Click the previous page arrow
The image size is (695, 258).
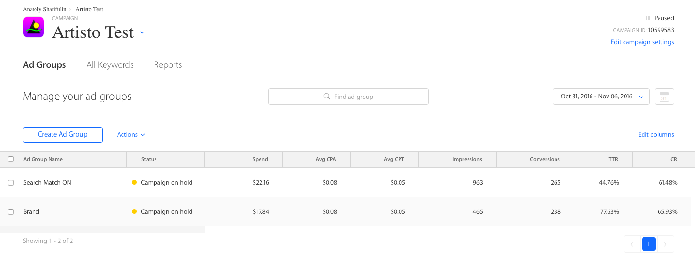(632, 244)
